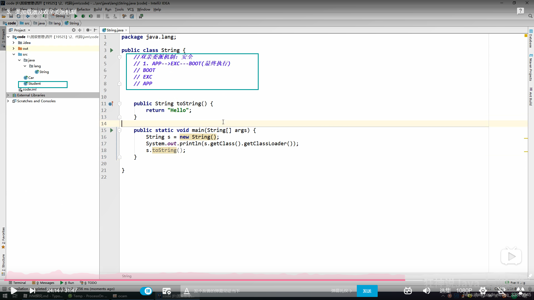
Task: Toggle the danmaku 弹 switch
Action: (146, 291)
